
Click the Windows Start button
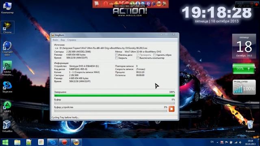coord(5,142)
